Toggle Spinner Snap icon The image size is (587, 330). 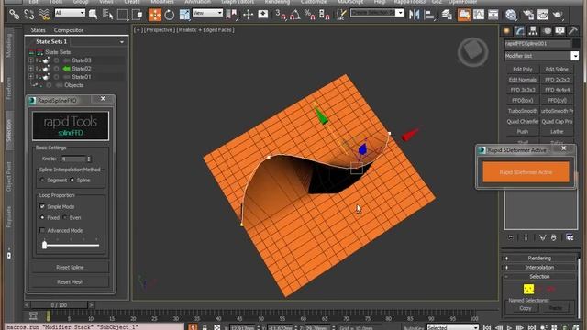pyautogui.click(x=324, y=15)
